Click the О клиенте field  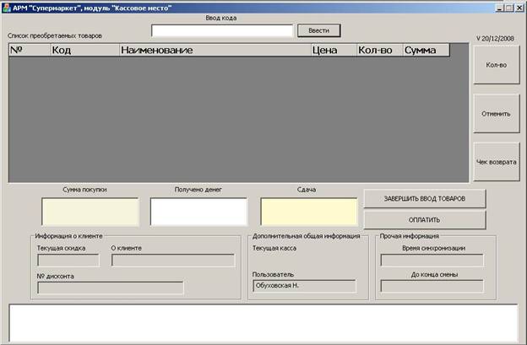(173, 260)
